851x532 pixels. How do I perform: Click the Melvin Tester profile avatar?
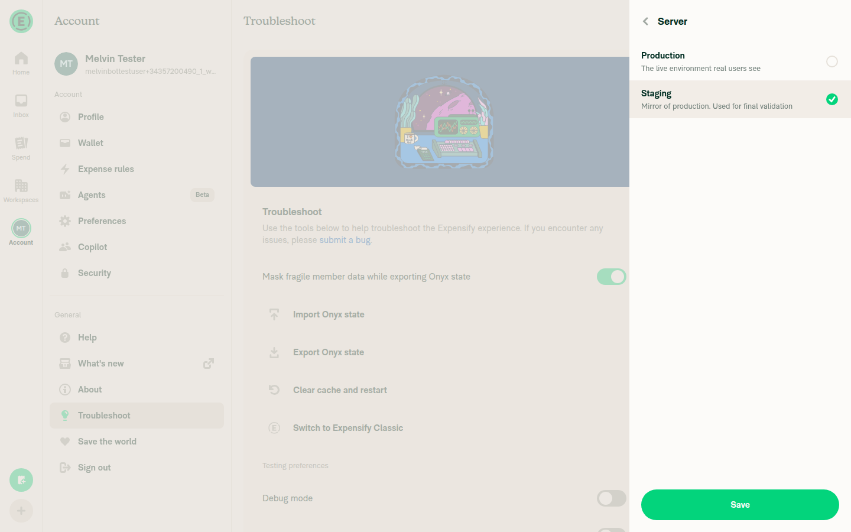[x=66, y=64]
